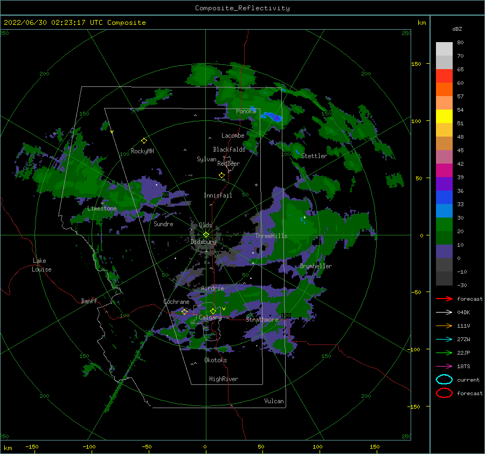Click the RedDeer city label
The height and width of the screenshot is (454, 485).
click(228, 164)
